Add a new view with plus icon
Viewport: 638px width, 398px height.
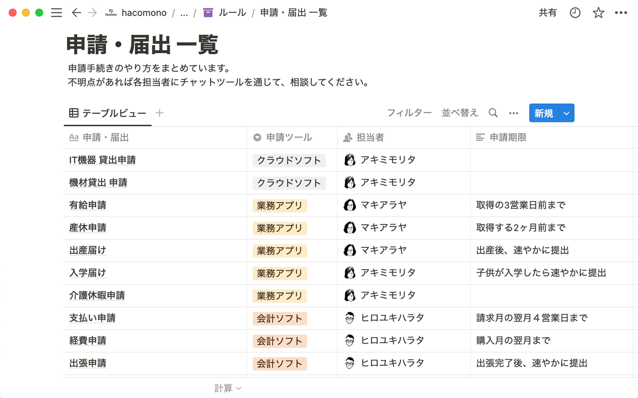pos(159,113)
